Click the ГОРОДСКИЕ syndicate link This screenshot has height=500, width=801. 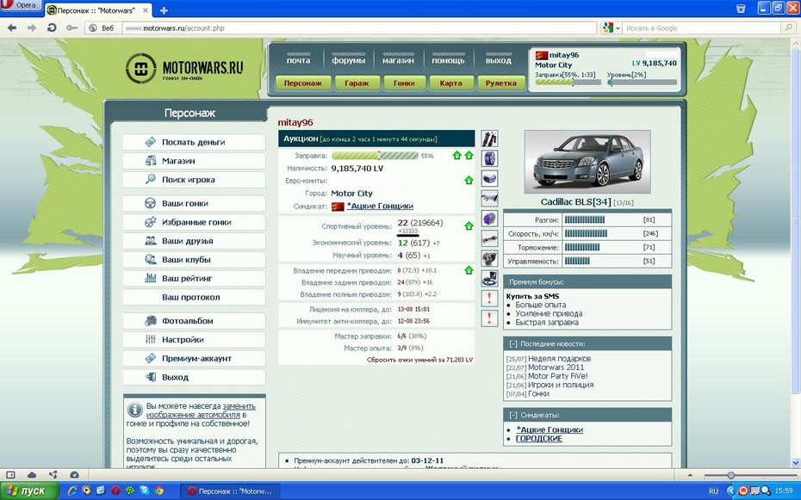[x=539, y=439]
